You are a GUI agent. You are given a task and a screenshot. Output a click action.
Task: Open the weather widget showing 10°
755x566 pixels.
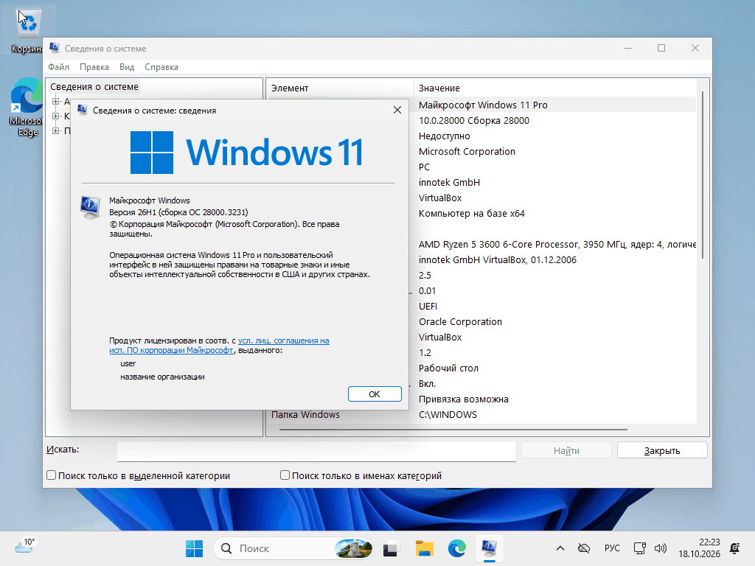coord(25,546)
